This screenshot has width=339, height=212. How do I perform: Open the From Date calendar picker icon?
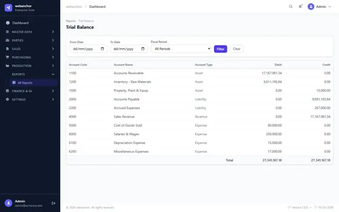(x=102, y=49)
